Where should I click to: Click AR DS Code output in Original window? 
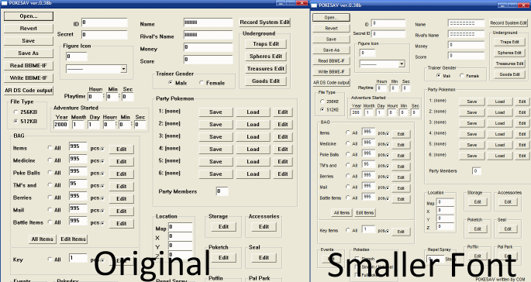tap(29, 91)
